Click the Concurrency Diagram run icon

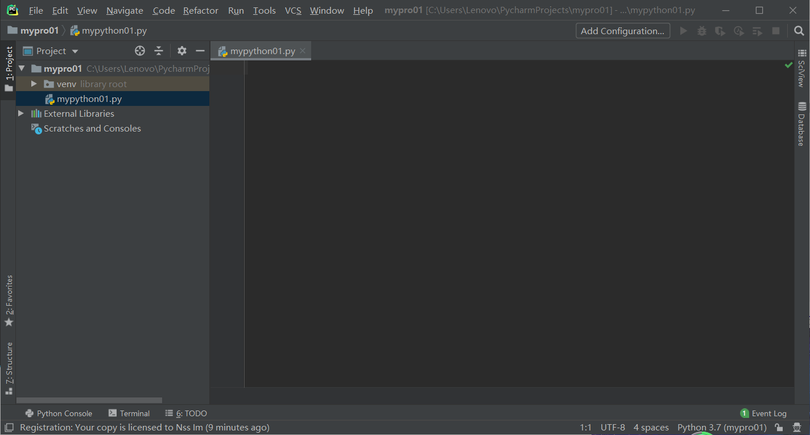point(757,31)
